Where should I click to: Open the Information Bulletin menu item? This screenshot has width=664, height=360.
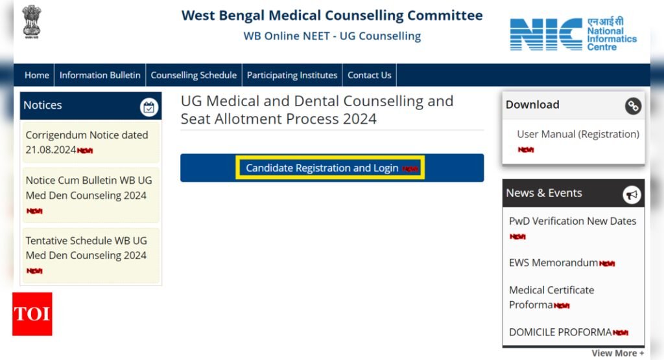click(x=100, y=75)
